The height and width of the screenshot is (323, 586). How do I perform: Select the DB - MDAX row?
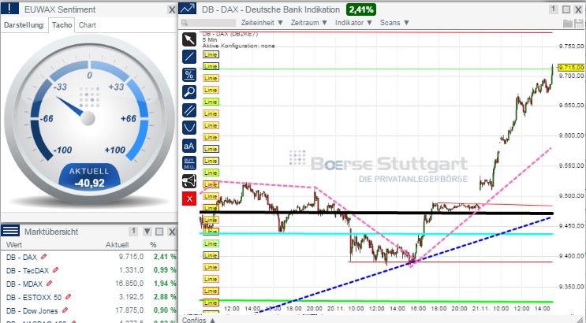89,284
